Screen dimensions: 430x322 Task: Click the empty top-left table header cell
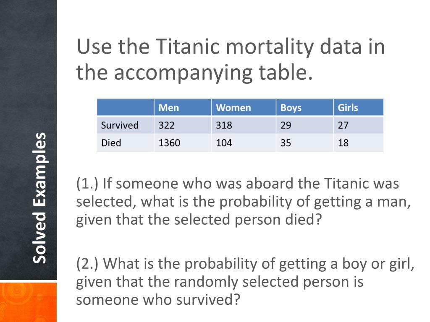click(125, 108)
